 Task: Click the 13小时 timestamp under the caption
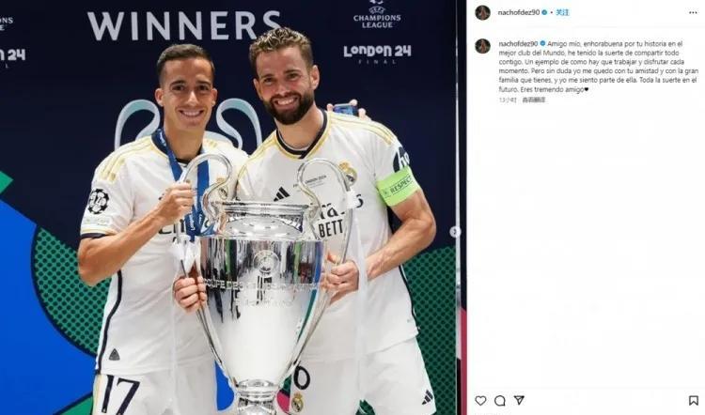click(x=508, y=100)
